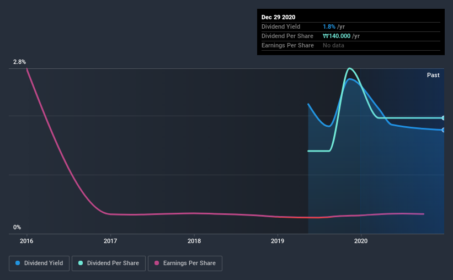
Task: Click the teal Dividend Per Share legend dot
Action: click(81, 263)
